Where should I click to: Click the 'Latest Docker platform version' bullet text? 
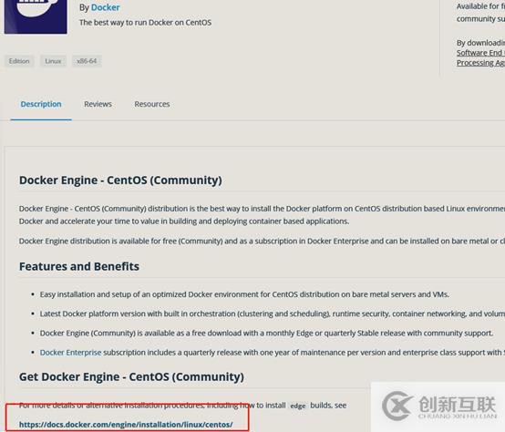pos(273,314)
